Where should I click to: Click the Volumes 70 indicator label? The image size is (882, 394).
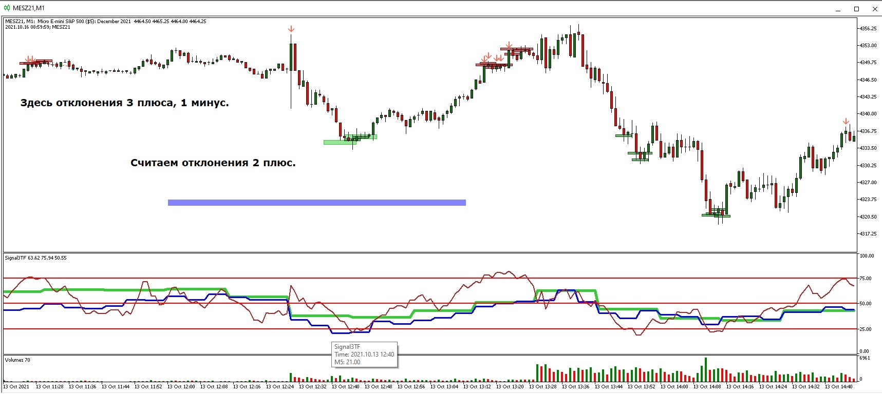(17, 360)
